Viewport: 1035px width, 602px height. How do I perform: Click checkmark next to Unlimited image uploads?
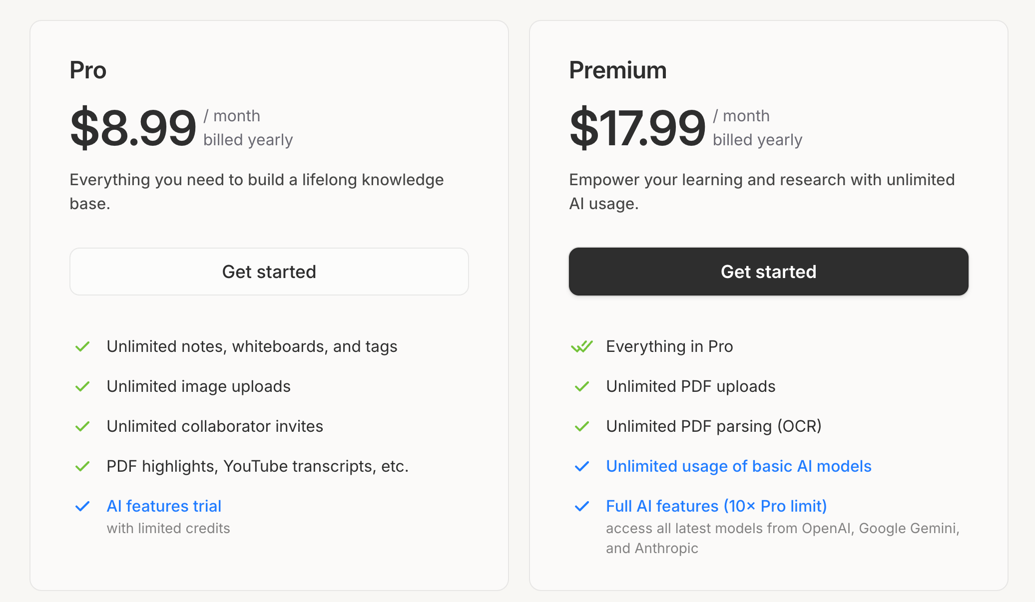(x=82, y=386)
